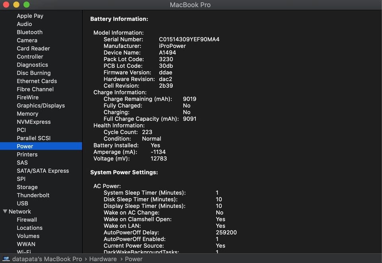The height and width of the screenshot is (263, 382).
Task: Select Apple Pay in the sidebar
Action: tap(30, 16)
